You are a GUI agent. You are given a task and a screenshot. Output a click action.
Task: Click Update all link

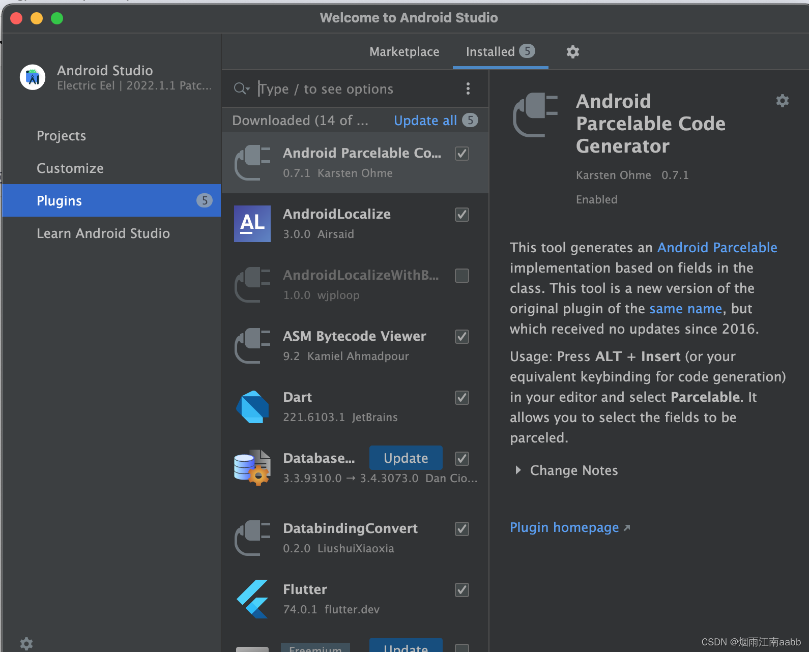pyautogui.click(x=425, y=121)
